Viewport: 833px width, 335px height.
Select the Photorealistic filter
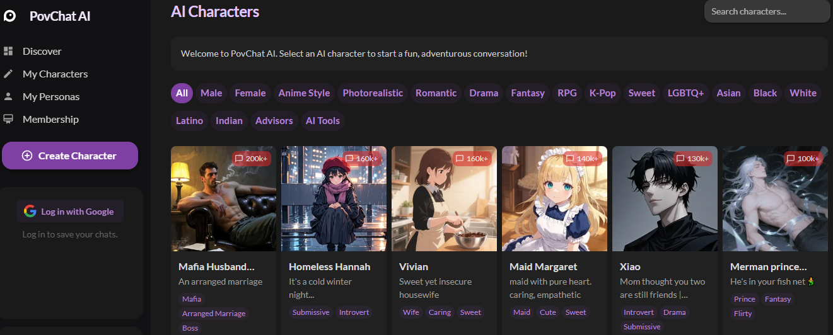click(x=373, y=93)
